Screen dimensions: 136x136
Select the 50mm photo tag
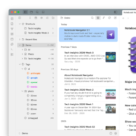[x=36, y=105]
